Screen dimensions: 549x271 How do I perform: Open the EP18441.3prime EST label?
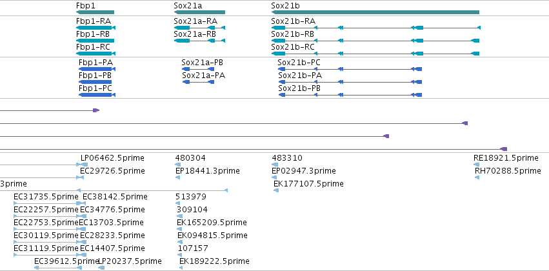click(208, 171)
